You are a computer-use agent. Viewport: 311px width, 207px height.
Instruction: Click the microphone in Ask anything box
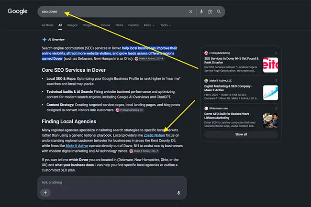[179, 193]
